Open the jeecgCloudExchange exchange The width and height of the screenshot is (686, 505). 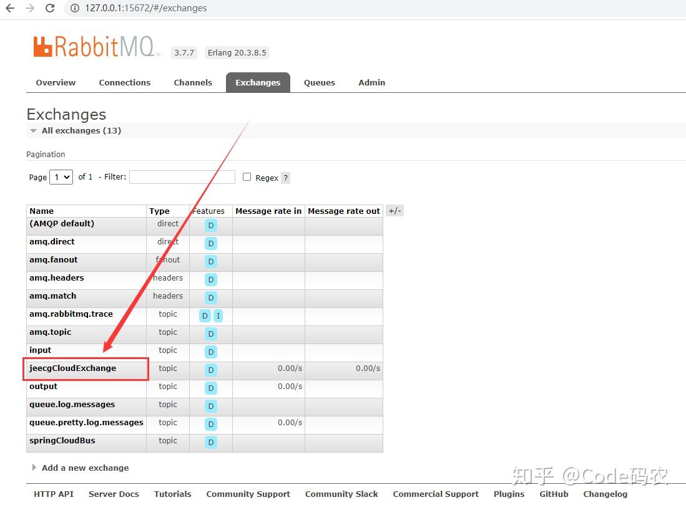(72, 368)
